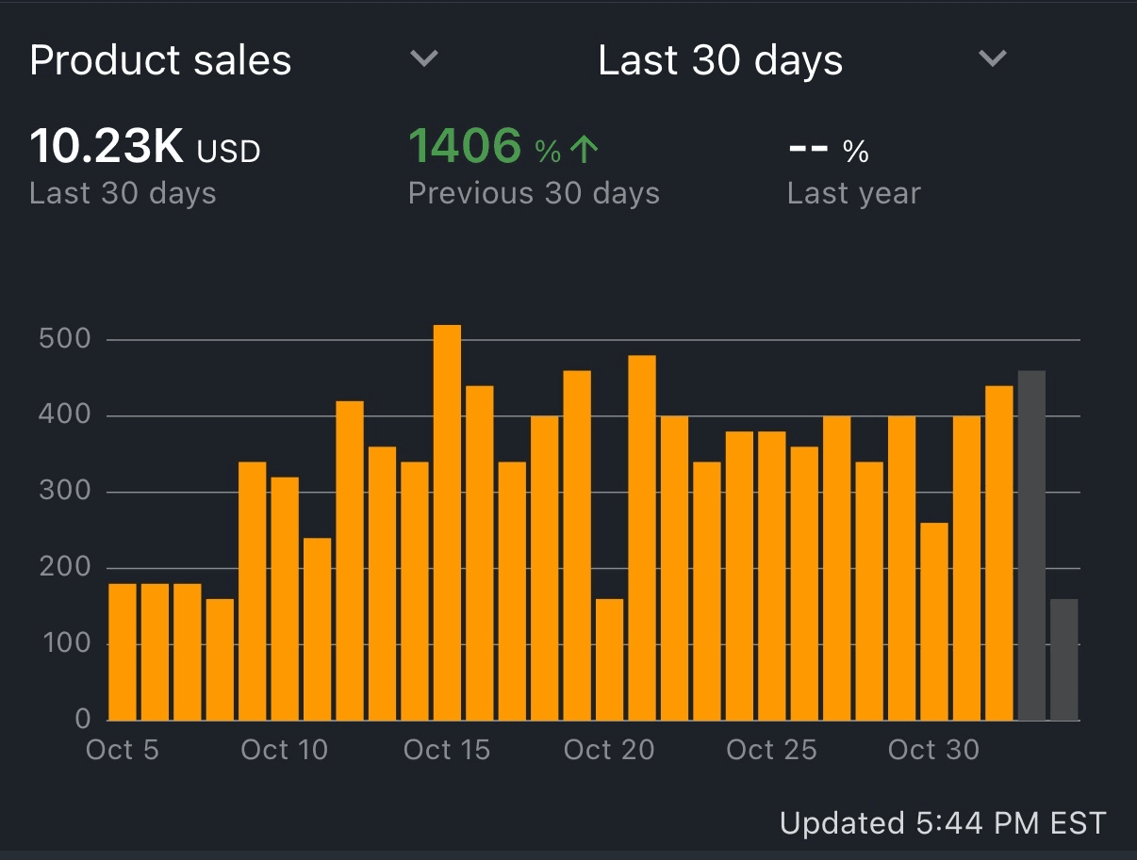1137x860 pixels.
Task: Click the Oct 30 orange bar
Action: 934,622
